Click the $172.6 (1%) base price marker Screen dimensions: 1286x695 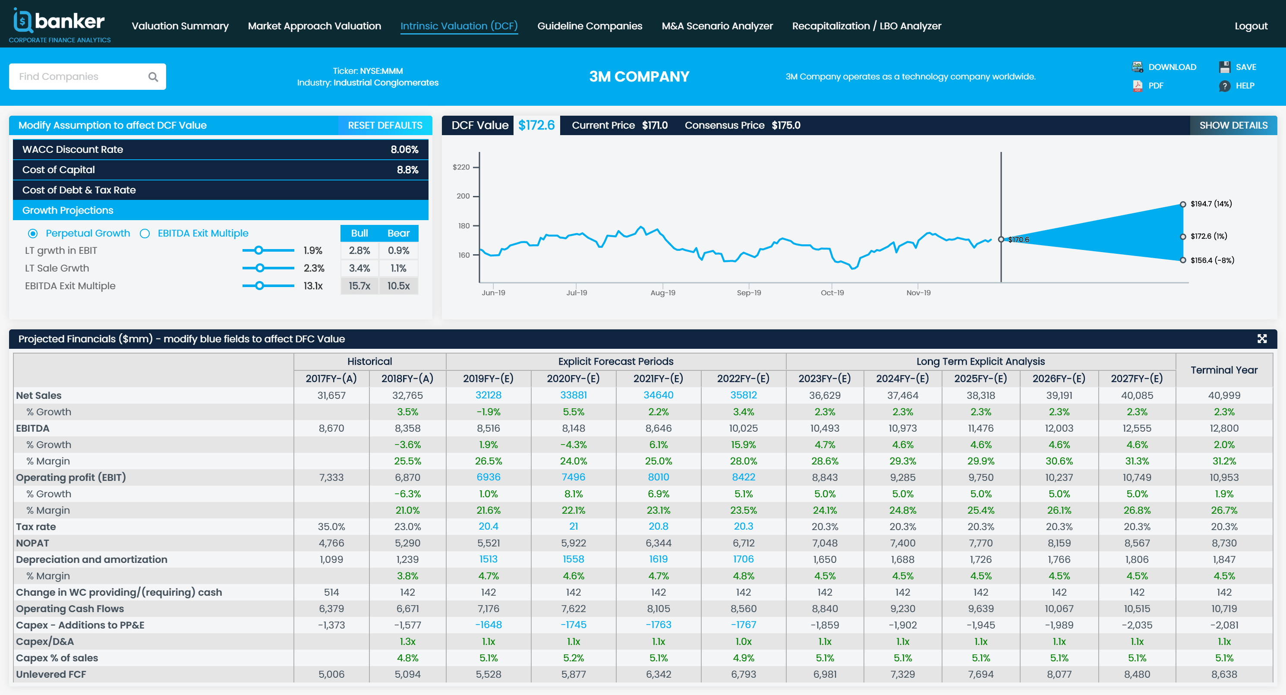pyautogui.click(x=1183, y=237)
